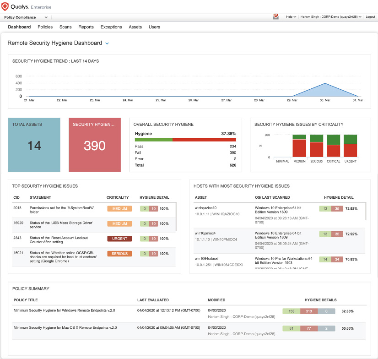Open the notifications mail icon
This screenshot has height=359, width=378.
(x=275, y=16)
